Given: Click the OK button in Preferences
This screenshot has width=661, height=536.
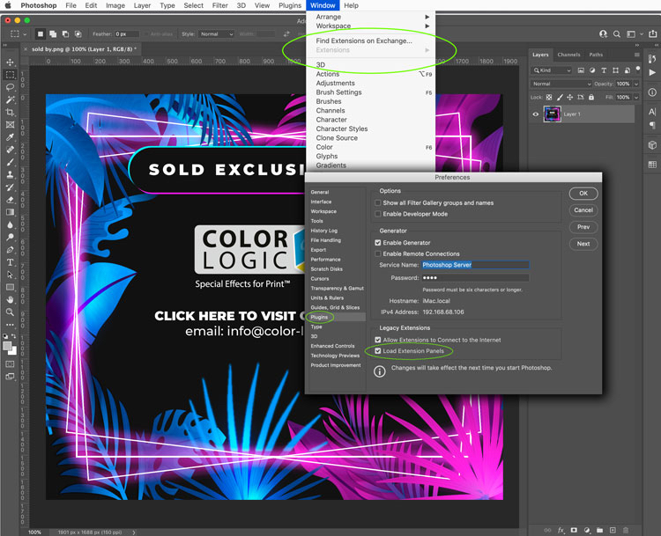Looking at the screenshot, I should click(x=583, y=194).
